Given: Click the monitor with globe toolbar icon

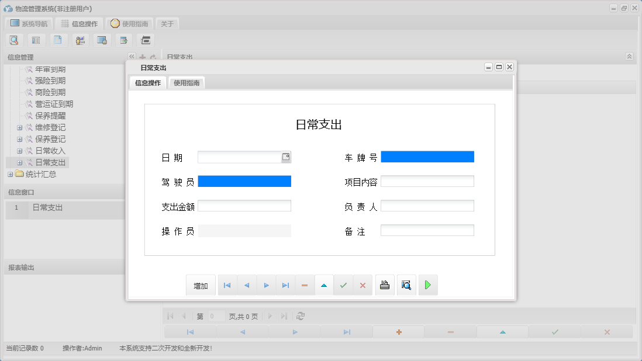Looking at the screenshot, I should (x=102, y=40).
